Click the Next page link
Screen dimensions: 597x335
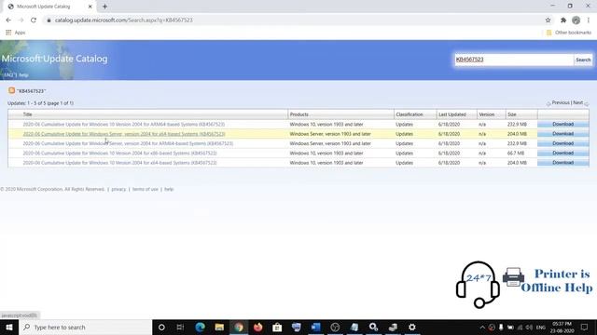coord(577,102)
